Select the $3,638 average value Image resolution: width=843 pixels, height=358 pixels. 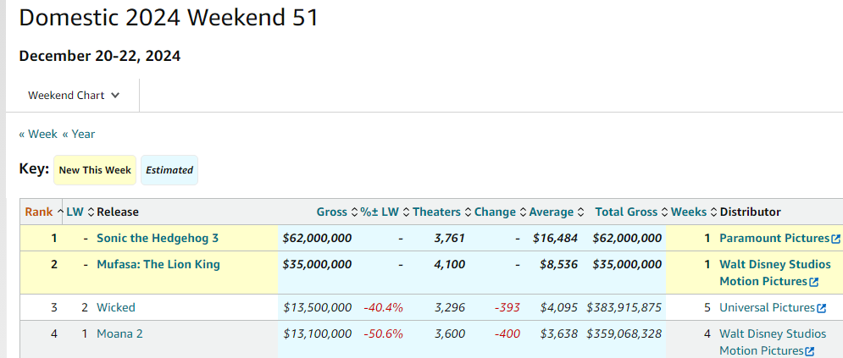coord(559,333)
